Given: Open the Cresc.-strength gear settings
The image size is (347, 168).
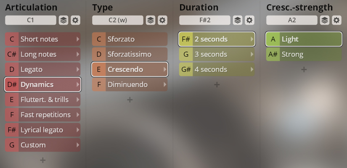Looking at the screenshot, I should (336, 20).
